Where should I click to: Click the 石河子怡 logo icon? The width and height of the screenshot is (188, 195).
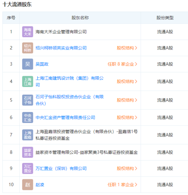click(x=28, y=100)
